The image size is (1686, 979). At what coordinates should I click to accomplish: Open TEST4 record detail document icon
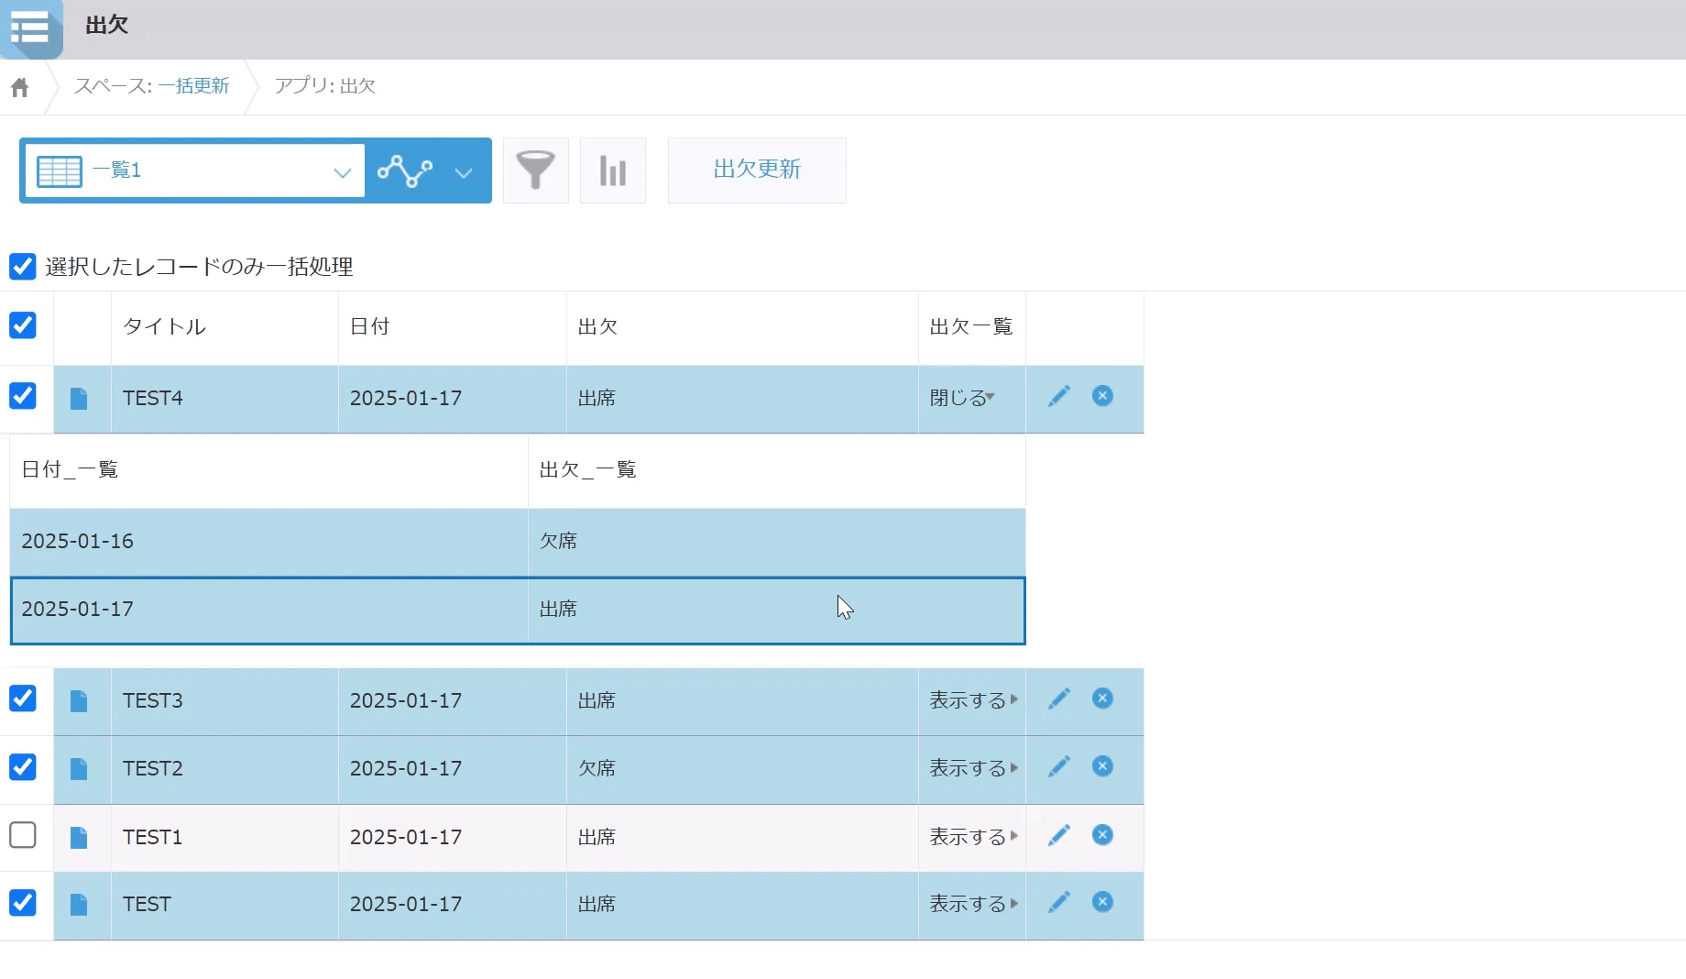[x=79, y=398]
